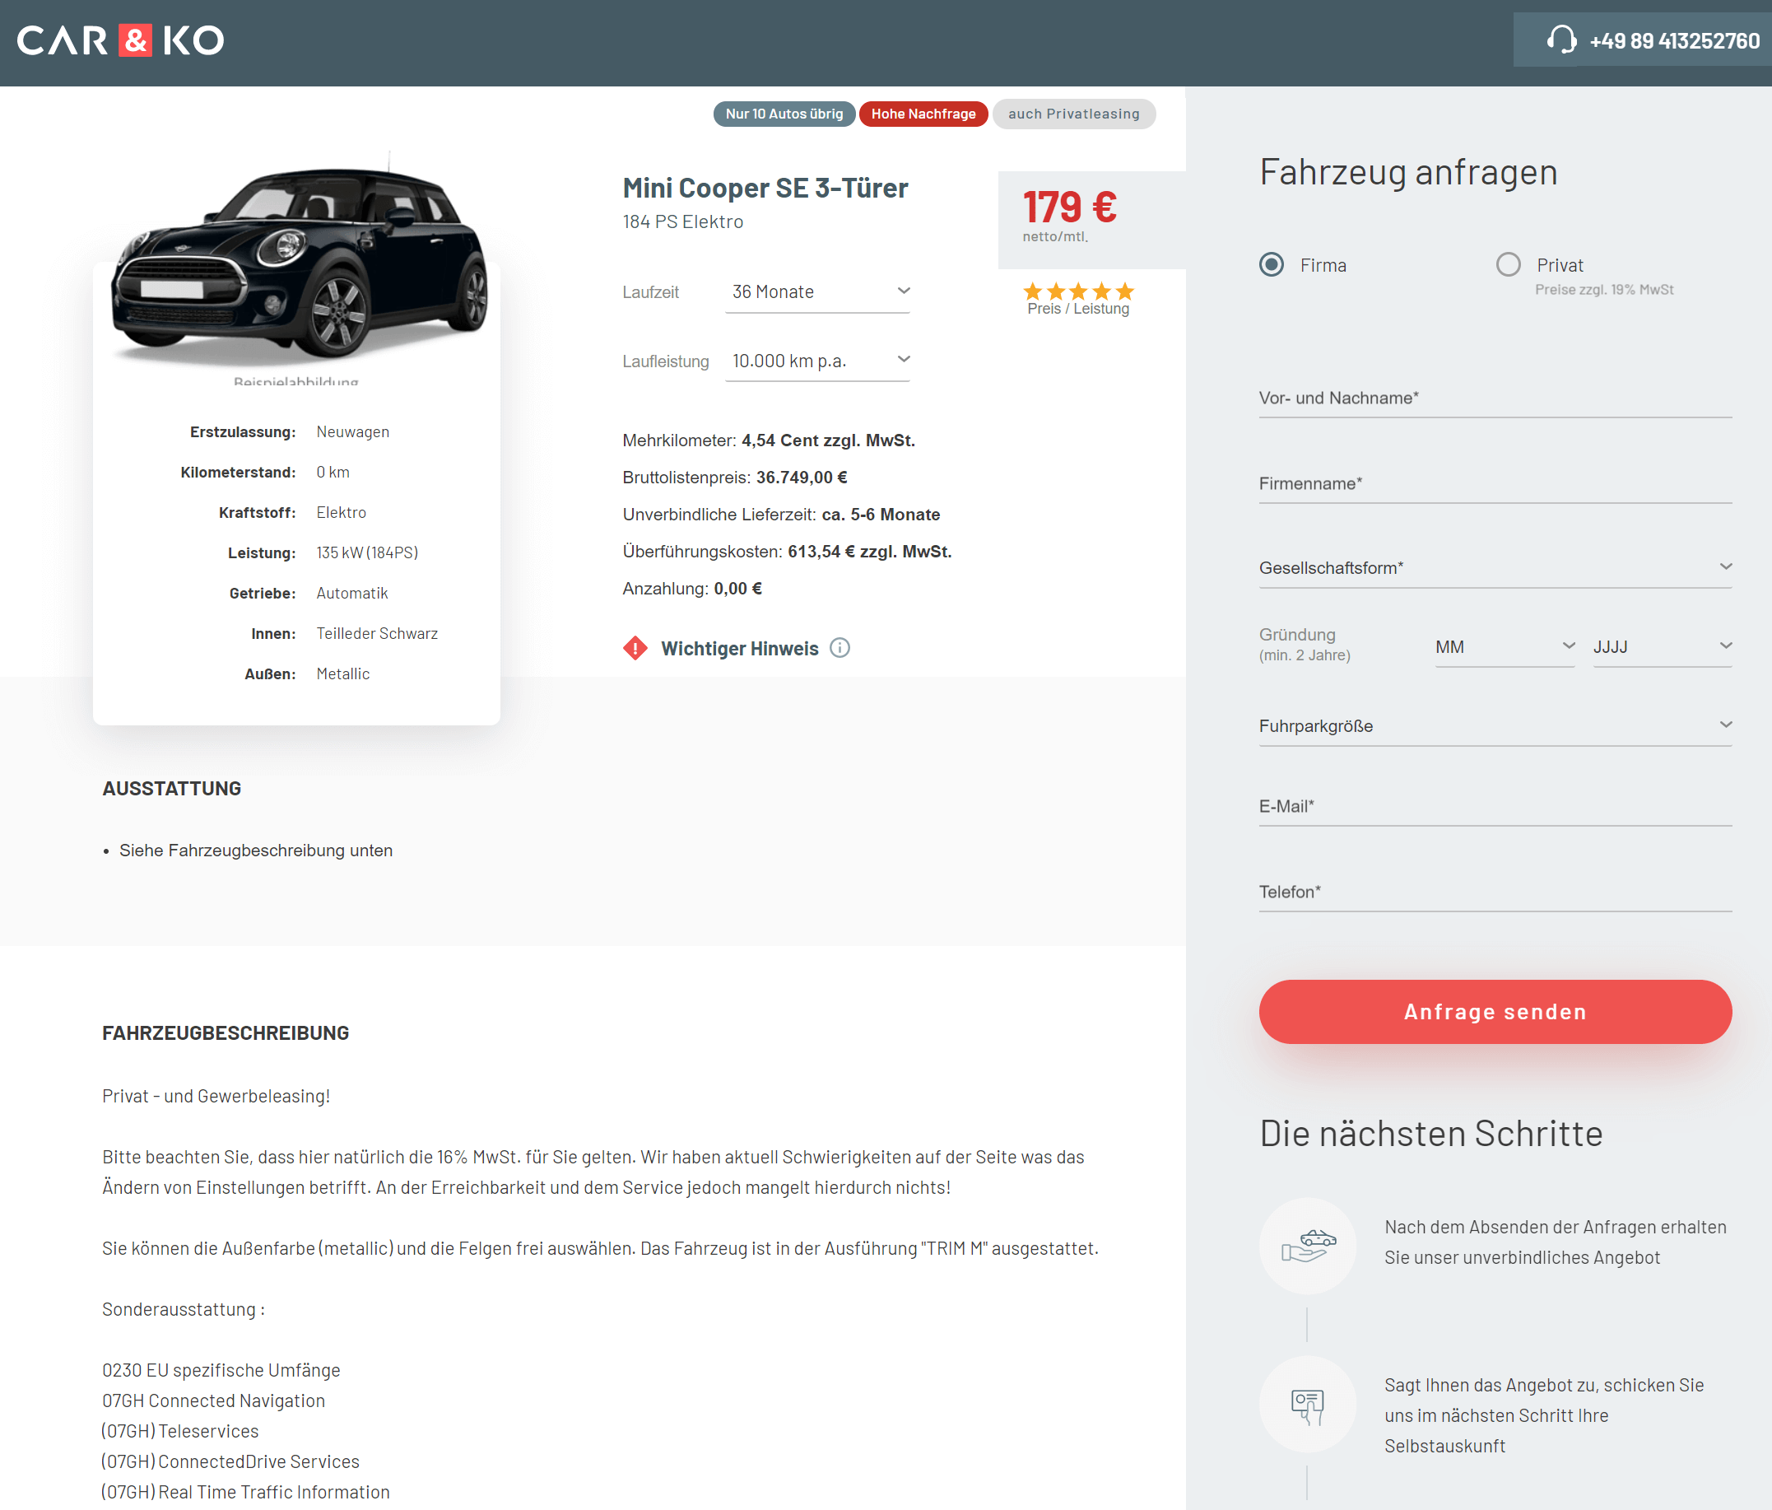Click the Fahrzeug anfragen heading
Viewport: 1772px width, 1510px height.
click(x=1407, y=172)
